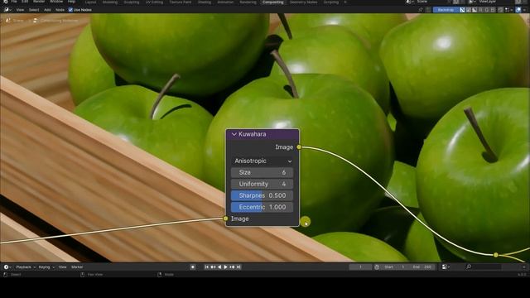
Task: Click the Kuwahara node title
Action: [x=252, y=134]
